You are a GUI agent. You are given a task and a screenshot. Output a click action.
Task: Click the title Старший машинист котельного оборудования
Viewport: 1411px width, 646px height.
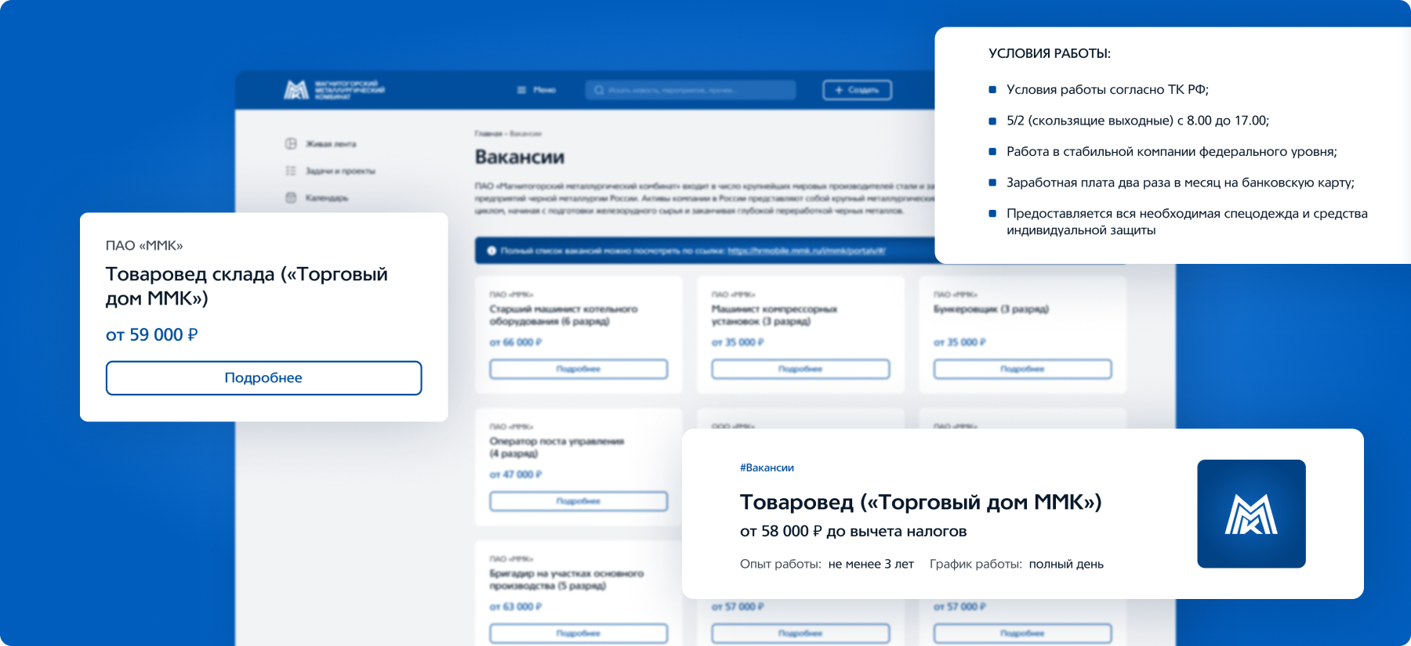564,315
